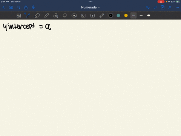The height and width of the screenshot is (136, 181).
Task: Select the Highlighter tool
Action: (46, 15)
